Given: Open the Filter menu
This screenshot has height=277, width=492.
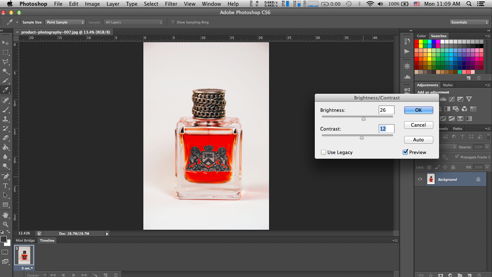Looking at the screenshot, I should (171, 4).
